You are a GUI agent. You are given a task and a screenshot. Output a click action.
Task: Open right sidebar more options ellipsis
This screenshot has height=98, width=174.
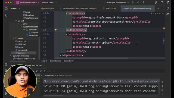click(x=168, y=20)
